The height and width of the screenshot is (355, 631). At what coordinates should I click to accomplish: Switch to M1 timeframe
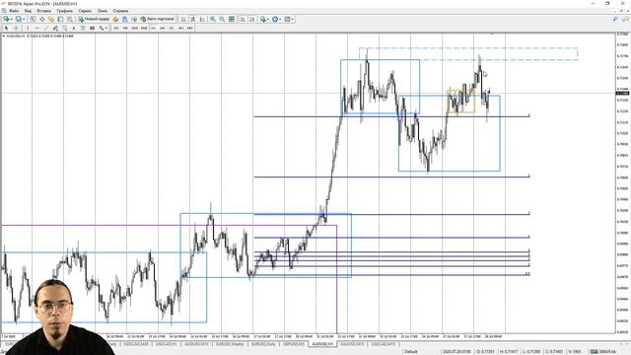116,28
